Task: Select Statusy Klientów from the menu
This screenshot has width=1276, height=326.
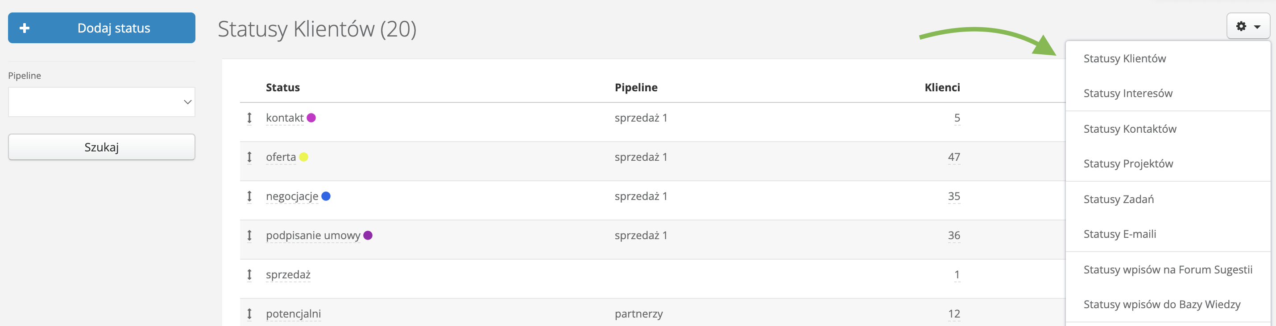Action: point(1124,58)
